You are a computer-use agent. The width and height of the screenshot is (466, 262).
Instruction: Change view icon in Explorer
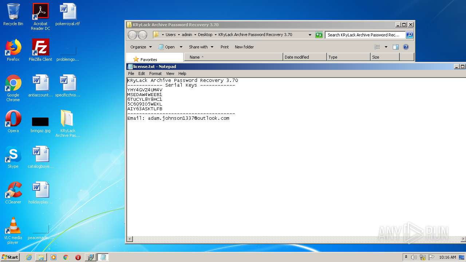377,47
